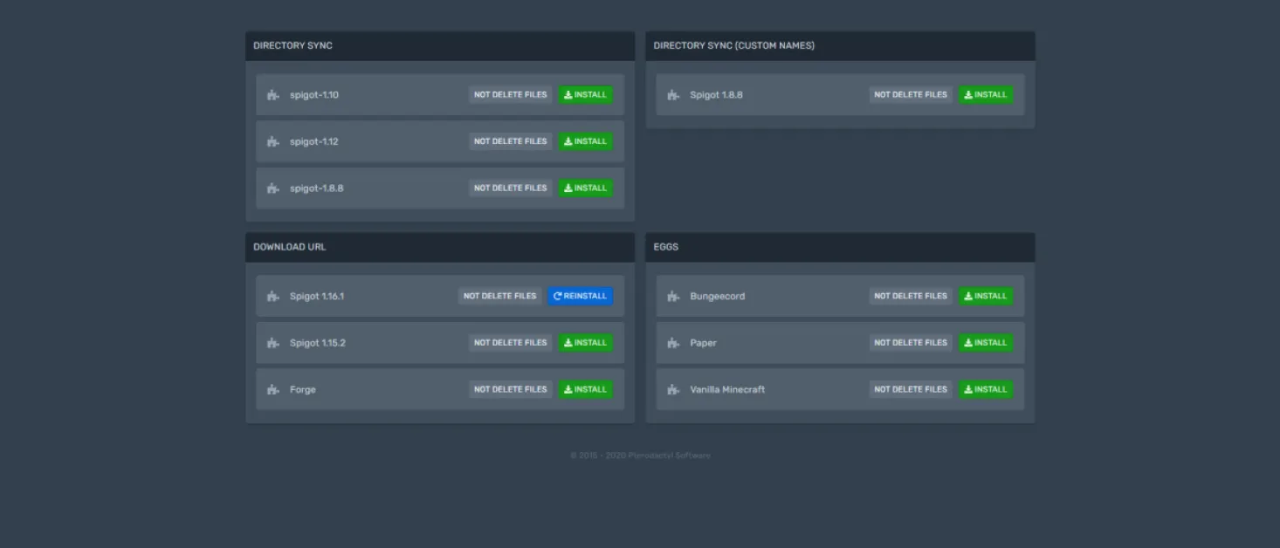Click the icon beside Forge entry
The image size is (1280, 548).
(x=273, y=390)
